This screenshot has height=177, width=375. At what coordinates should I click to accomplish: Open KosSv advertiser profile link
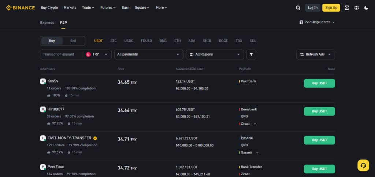tap(53, 81)
